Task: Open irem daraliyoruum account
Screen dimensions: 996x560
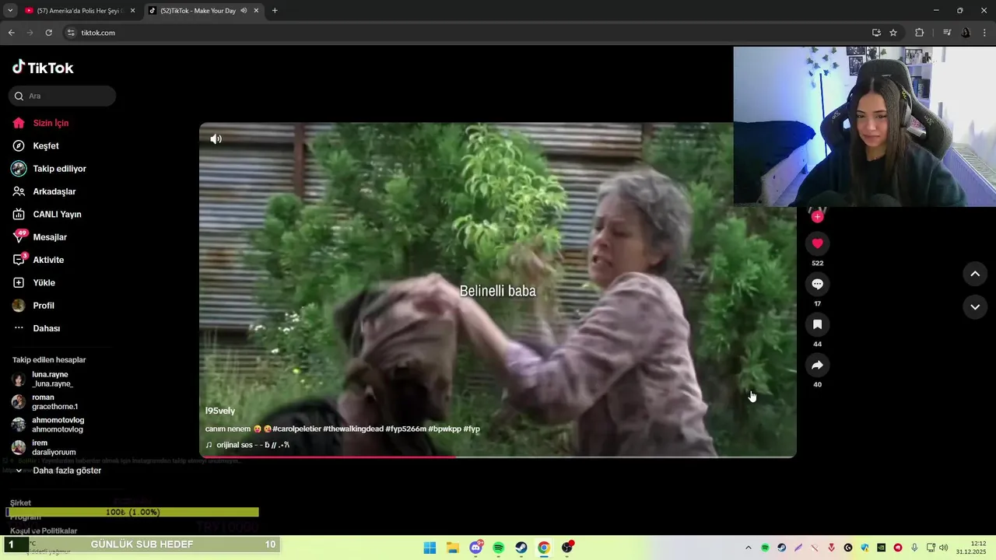Action: click(53, 447)
